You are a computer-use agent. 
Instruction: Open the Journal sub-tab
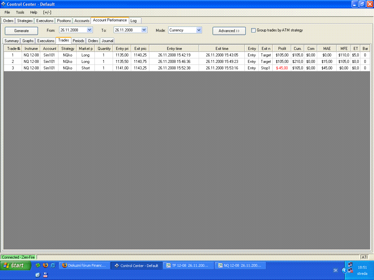107,41
